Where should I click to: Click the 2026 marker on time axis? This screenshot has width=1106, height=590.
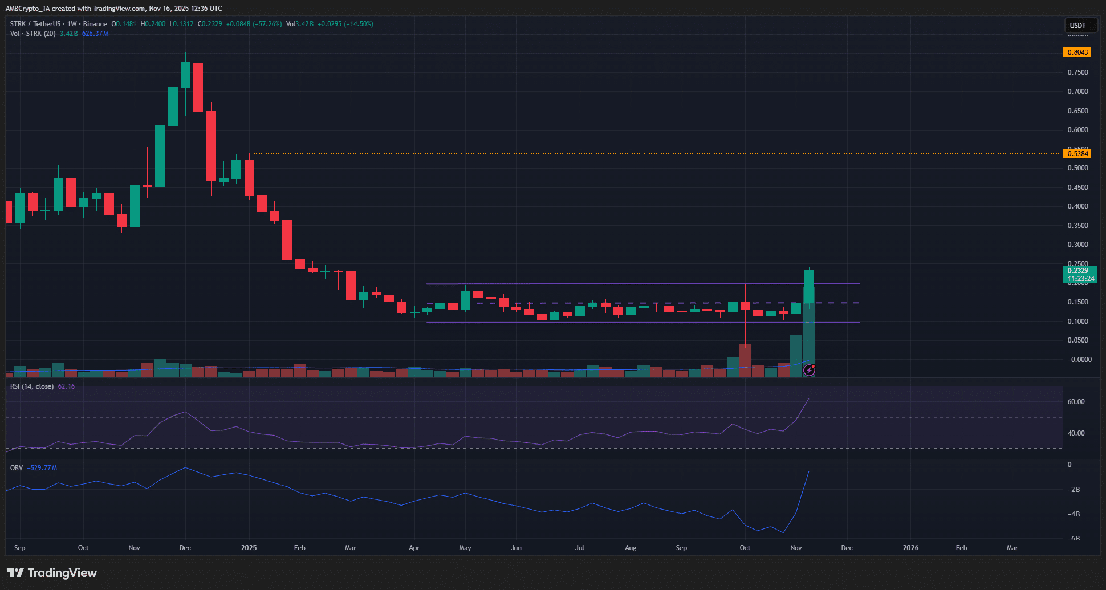pyautogui.click(x=910, y=548)
